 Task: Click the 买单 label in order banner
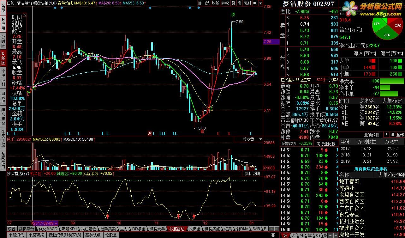pyautogui.click(x=333, y=80)
